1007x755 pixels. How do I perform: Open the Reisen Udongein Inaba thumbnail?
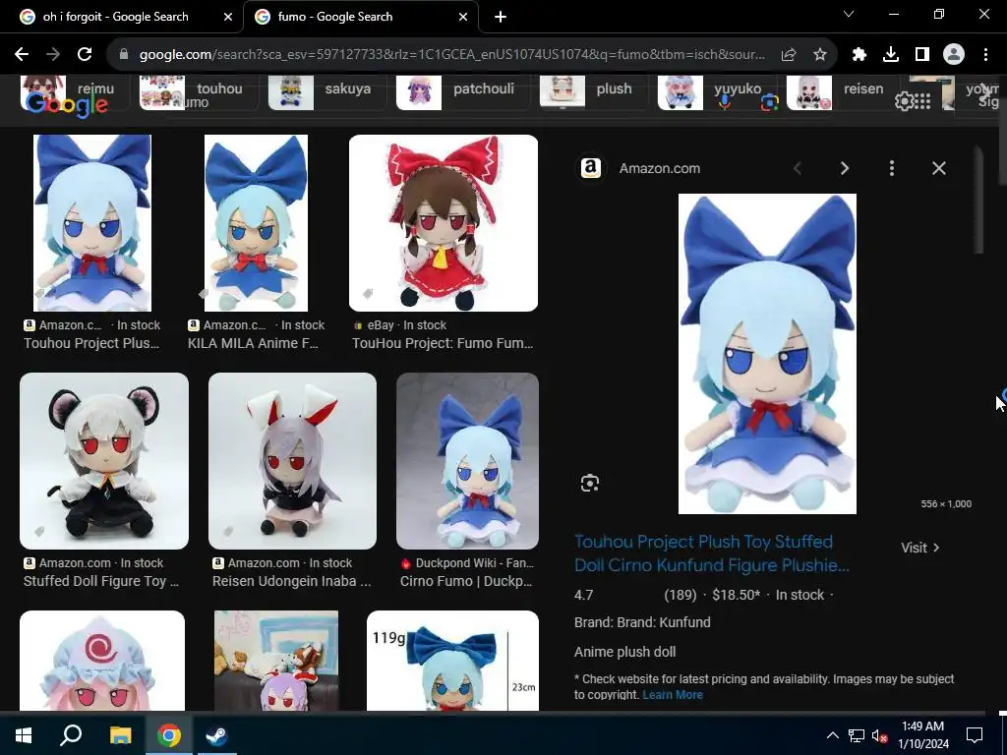[292, 460]
